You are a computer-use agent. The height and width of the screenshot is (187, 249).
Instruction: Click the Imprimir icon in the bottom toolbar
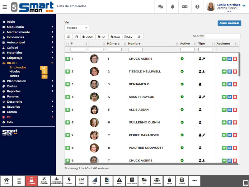tap(182, 180)
